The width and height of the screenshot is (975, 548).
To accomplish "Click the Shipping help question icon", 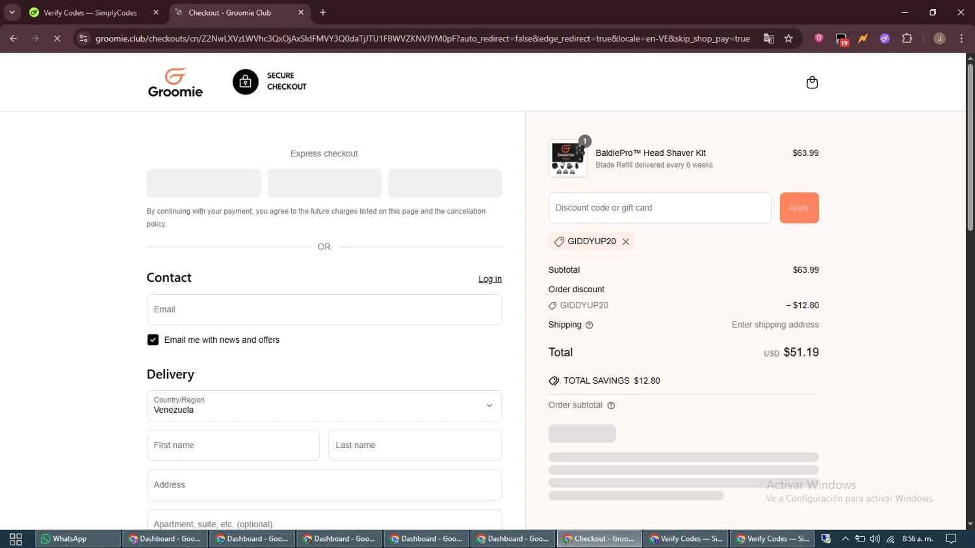I will [590, 325].
